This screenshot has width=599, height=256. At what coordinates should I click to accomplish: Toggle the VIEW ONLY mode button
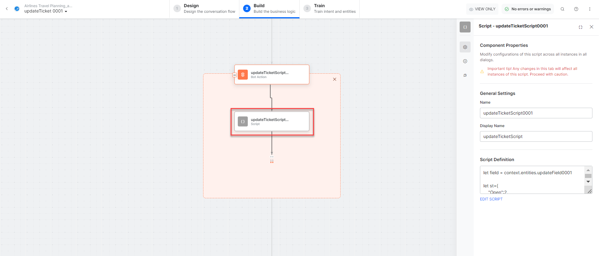[482, 9]
